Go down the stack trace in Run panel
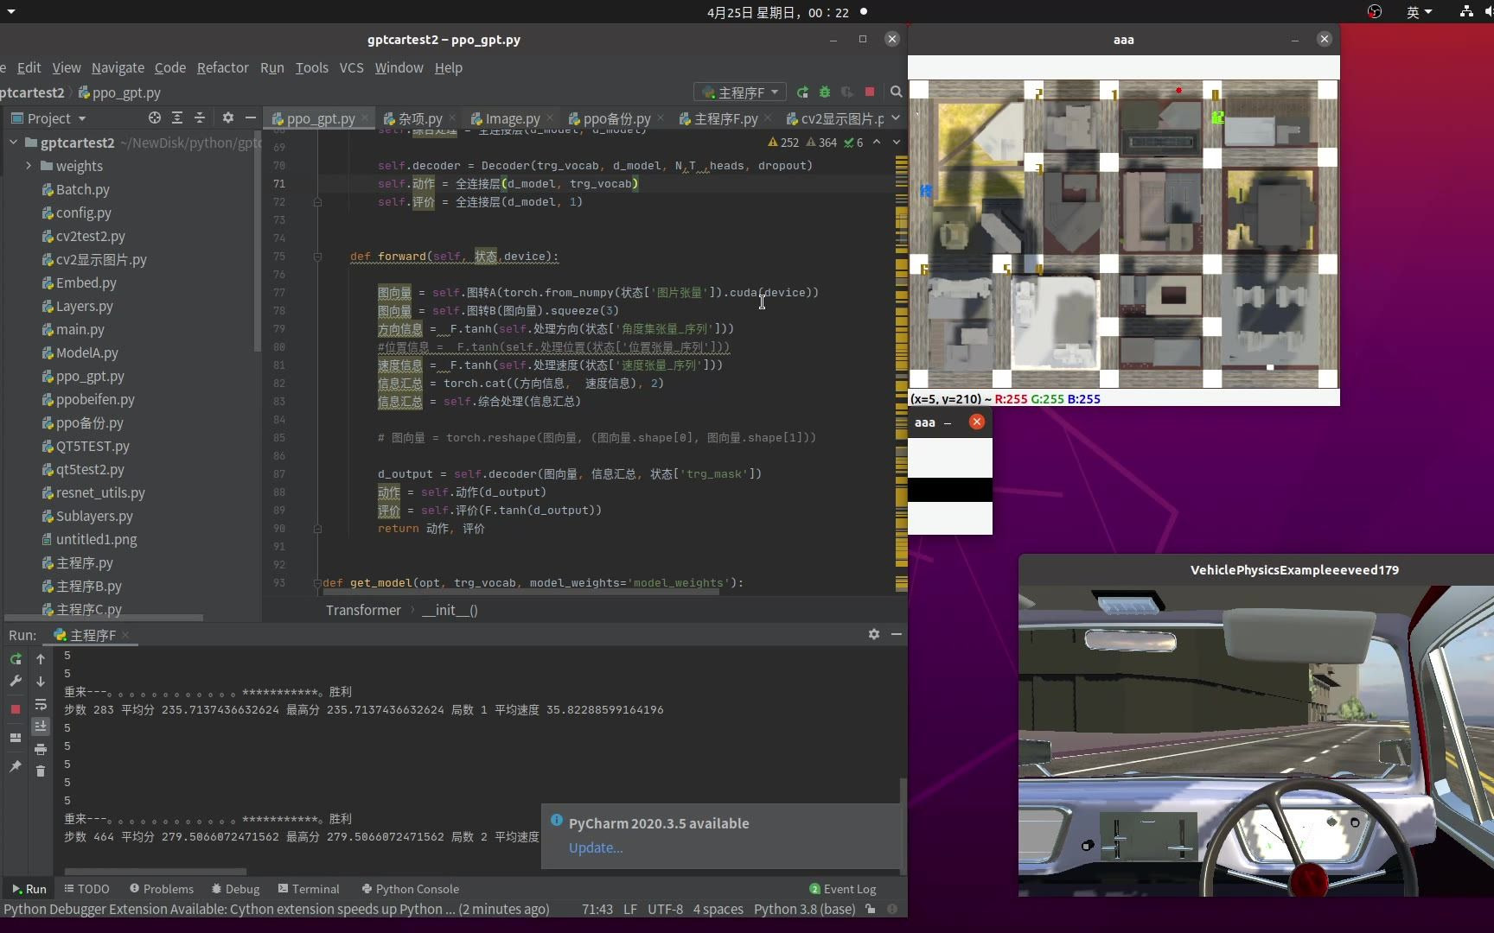This screenshot has width=1494, height=933. (x=41, y=682)
